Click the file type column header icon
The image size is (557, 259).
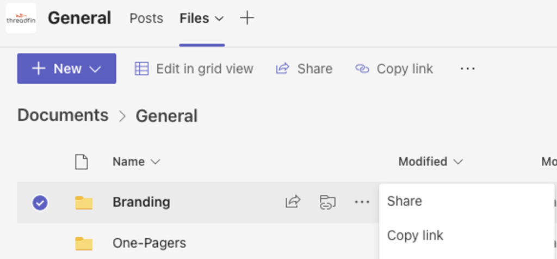coord(82,162)
